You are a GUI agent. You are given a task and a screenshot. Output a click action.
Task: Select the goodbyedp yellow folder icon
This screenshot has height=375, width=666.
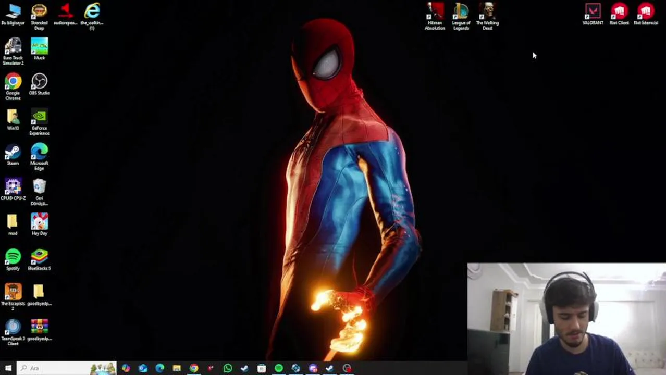click(39, 295)
